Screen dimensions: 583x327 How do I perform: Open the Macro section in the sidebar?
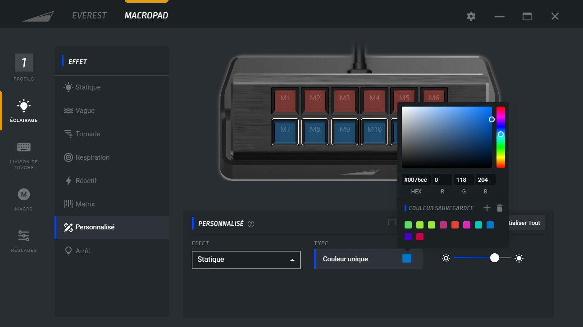coord(23,198)
